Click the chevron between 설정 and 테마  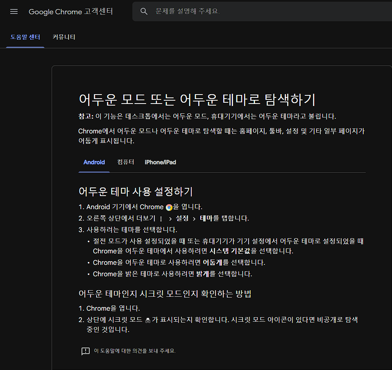[x=194, y=219]
